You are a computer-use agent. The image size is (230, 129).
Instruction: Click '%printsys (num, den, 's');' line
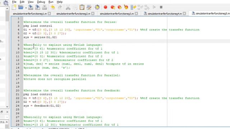[47, 68]
